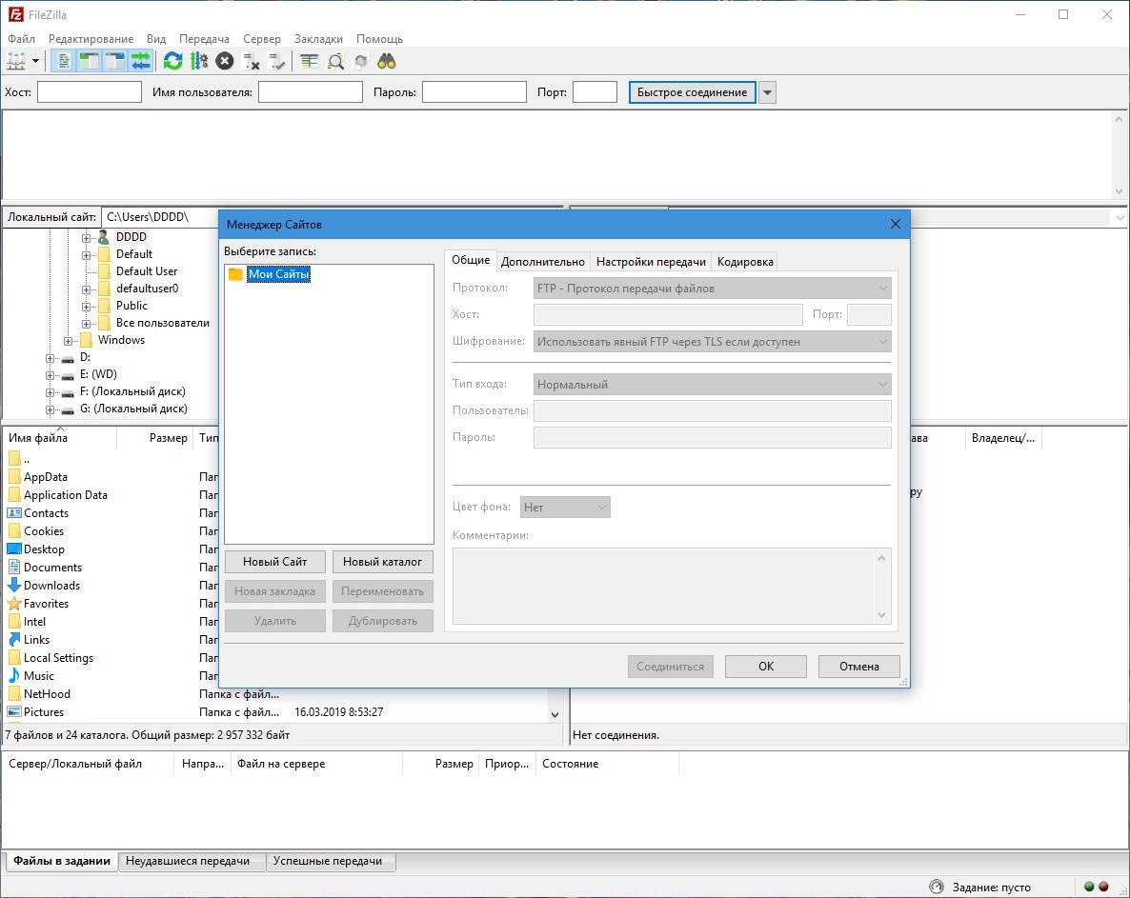The width and height of the screenshot is (1130, 898).
Task: Toggle the message log view icon
Action: [x=64, y=61]
